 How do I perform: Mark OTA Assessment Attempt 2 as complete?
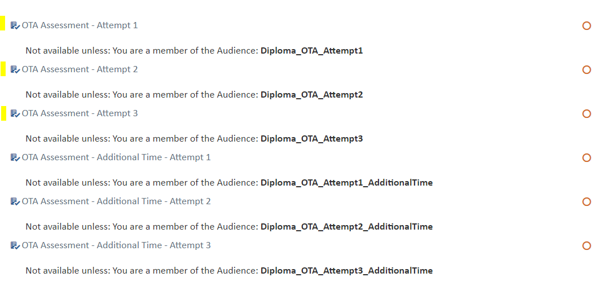click(x=587, y=69)
